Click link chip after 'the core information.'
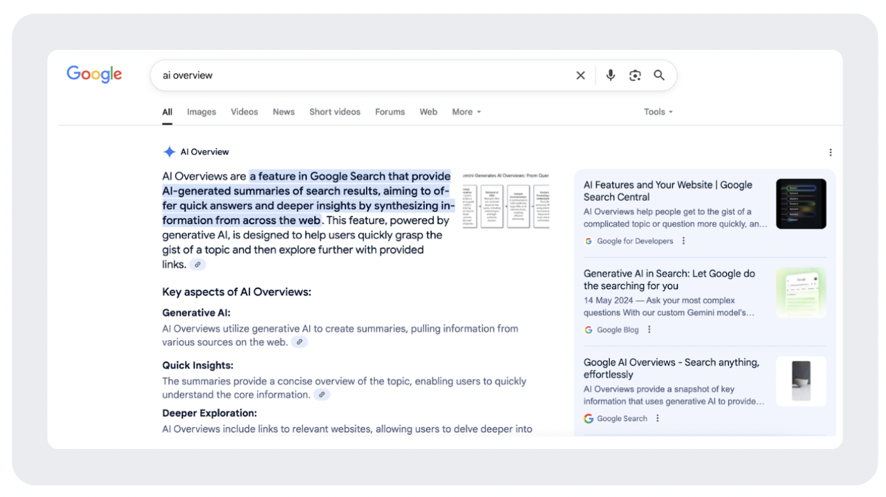 pyautogui.click(x=322, y=395)
